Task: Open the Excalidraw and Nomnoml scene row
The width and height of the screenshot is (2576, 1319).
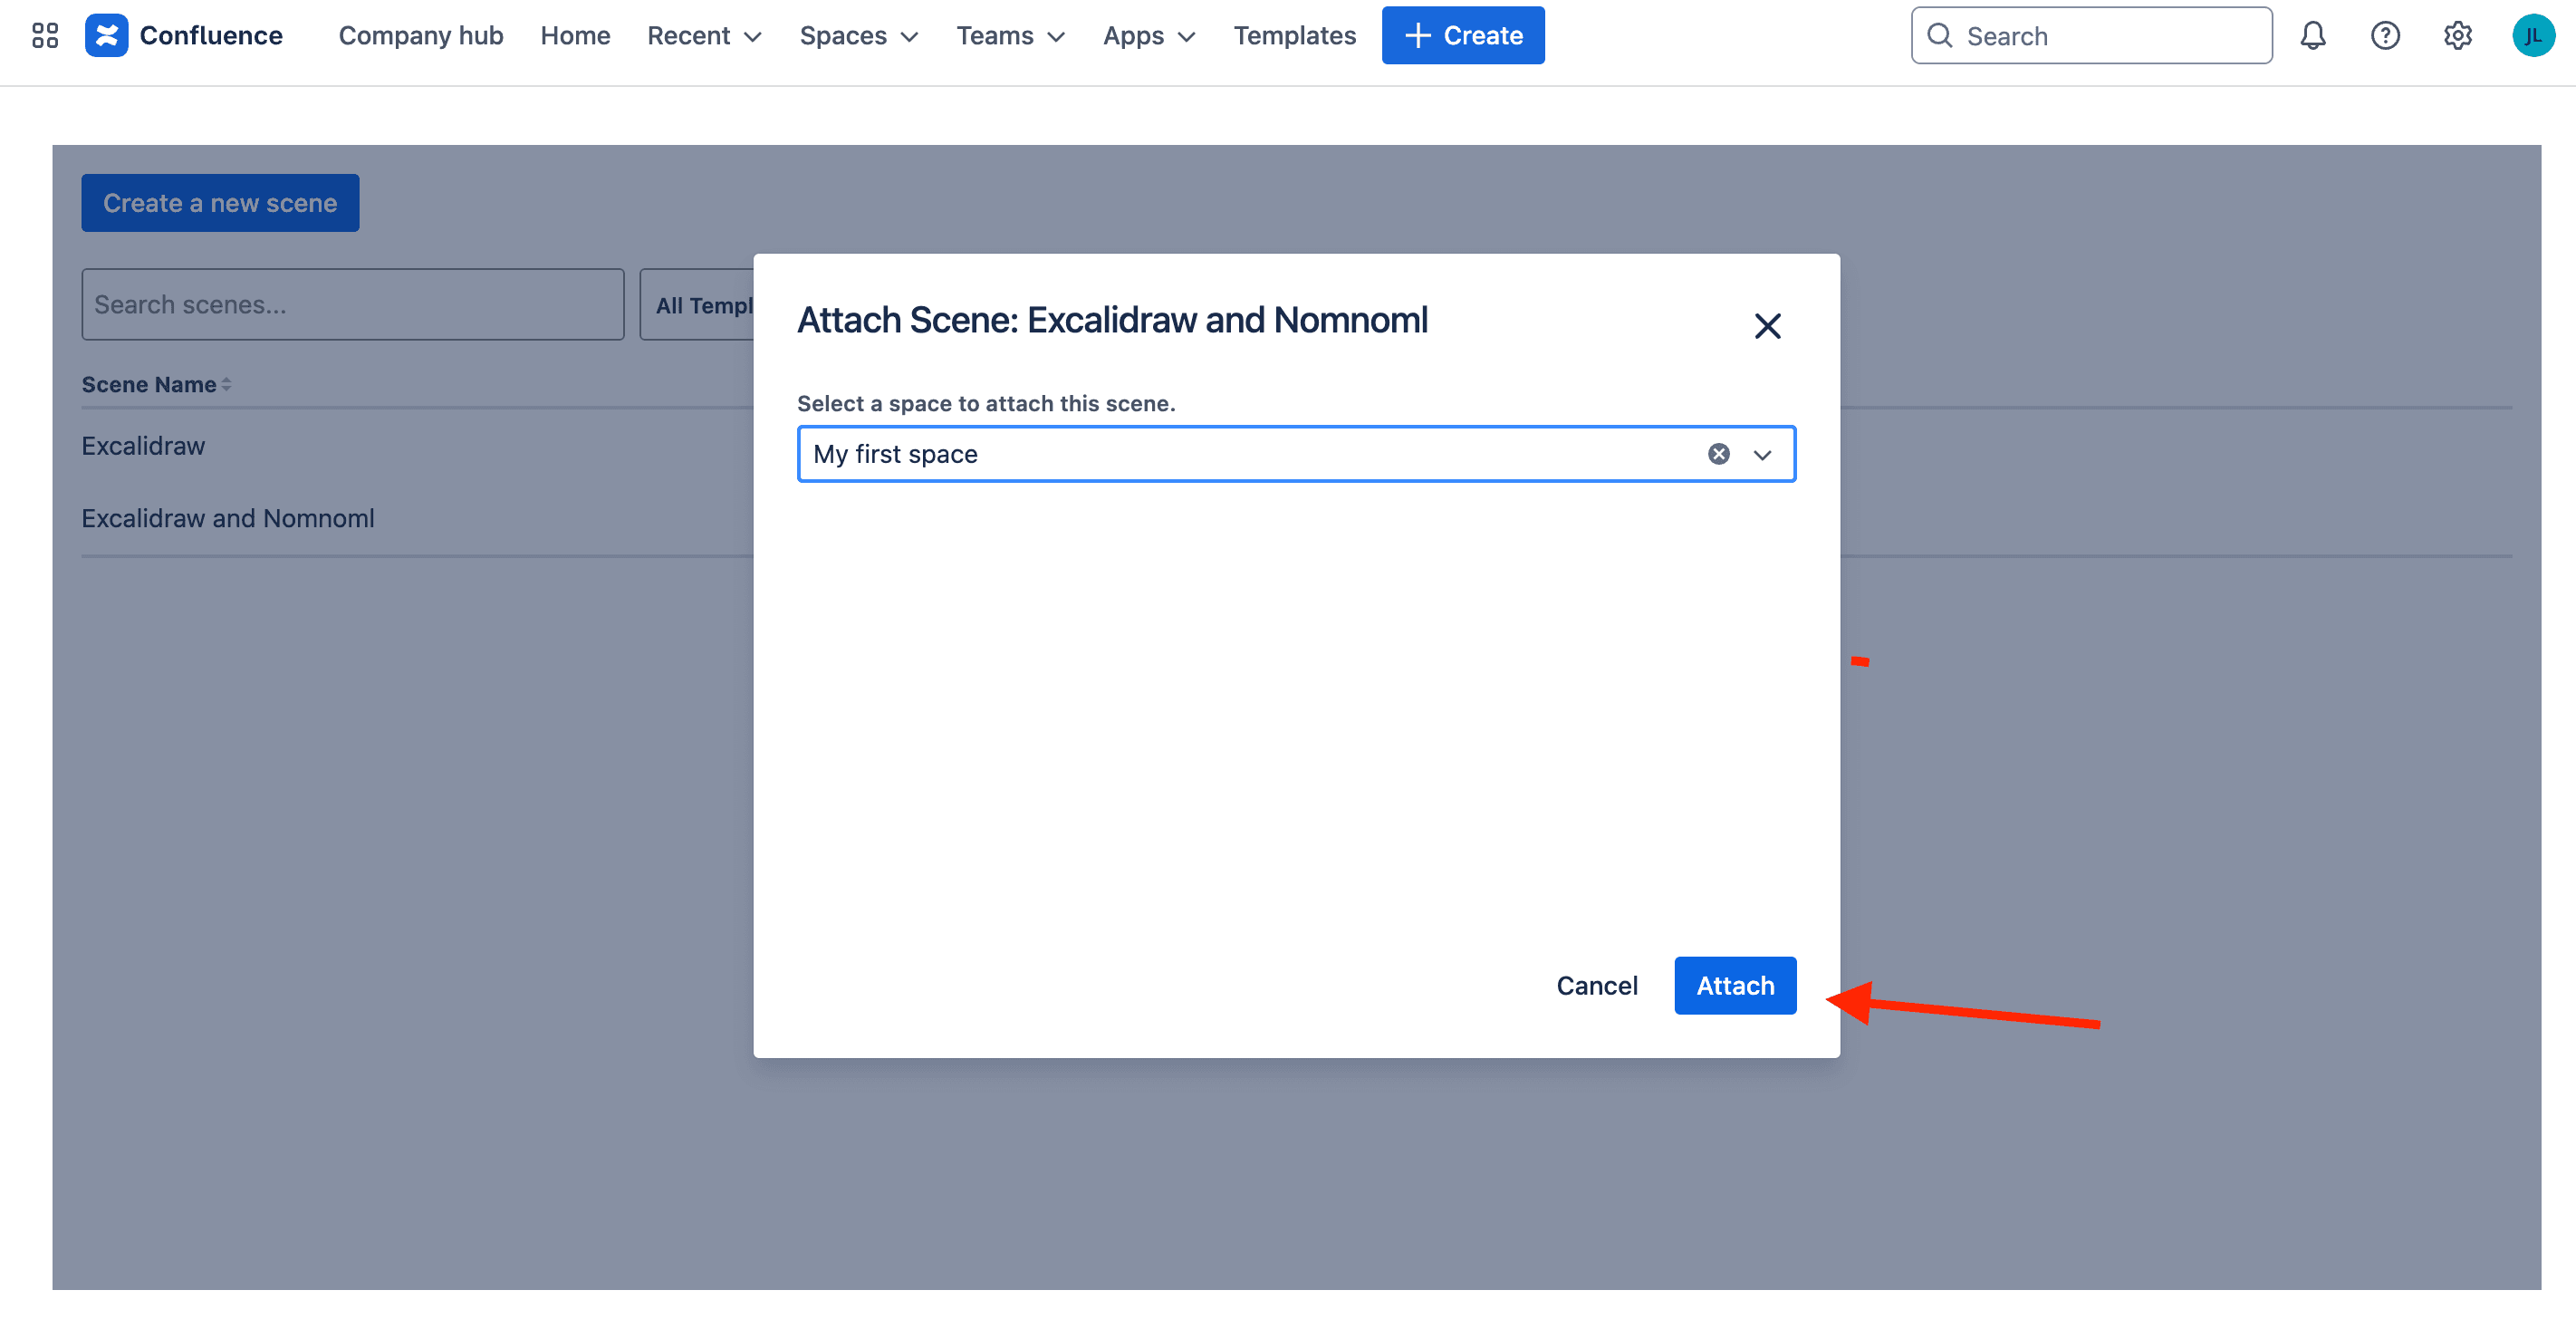Action: pos(228,518)
